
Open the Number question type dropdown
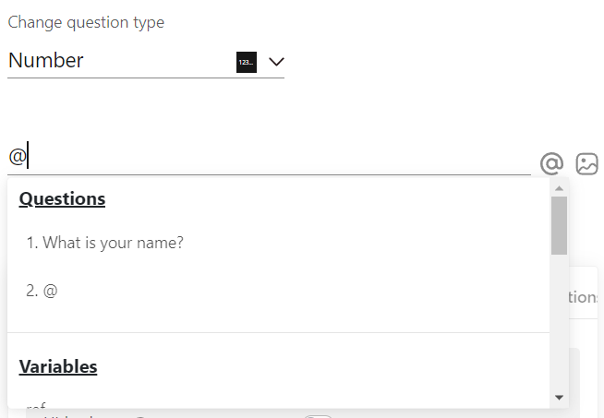[146, 62]
